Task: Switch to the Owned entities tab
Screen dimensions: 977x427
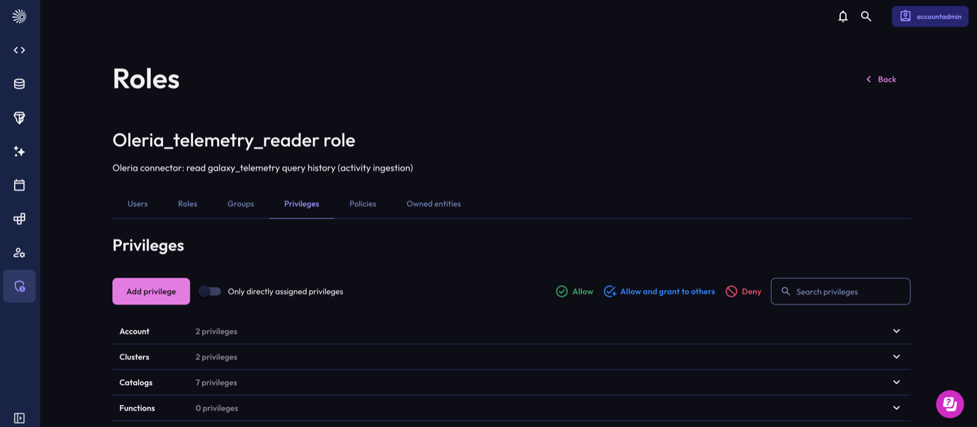Action: point(434,204)
